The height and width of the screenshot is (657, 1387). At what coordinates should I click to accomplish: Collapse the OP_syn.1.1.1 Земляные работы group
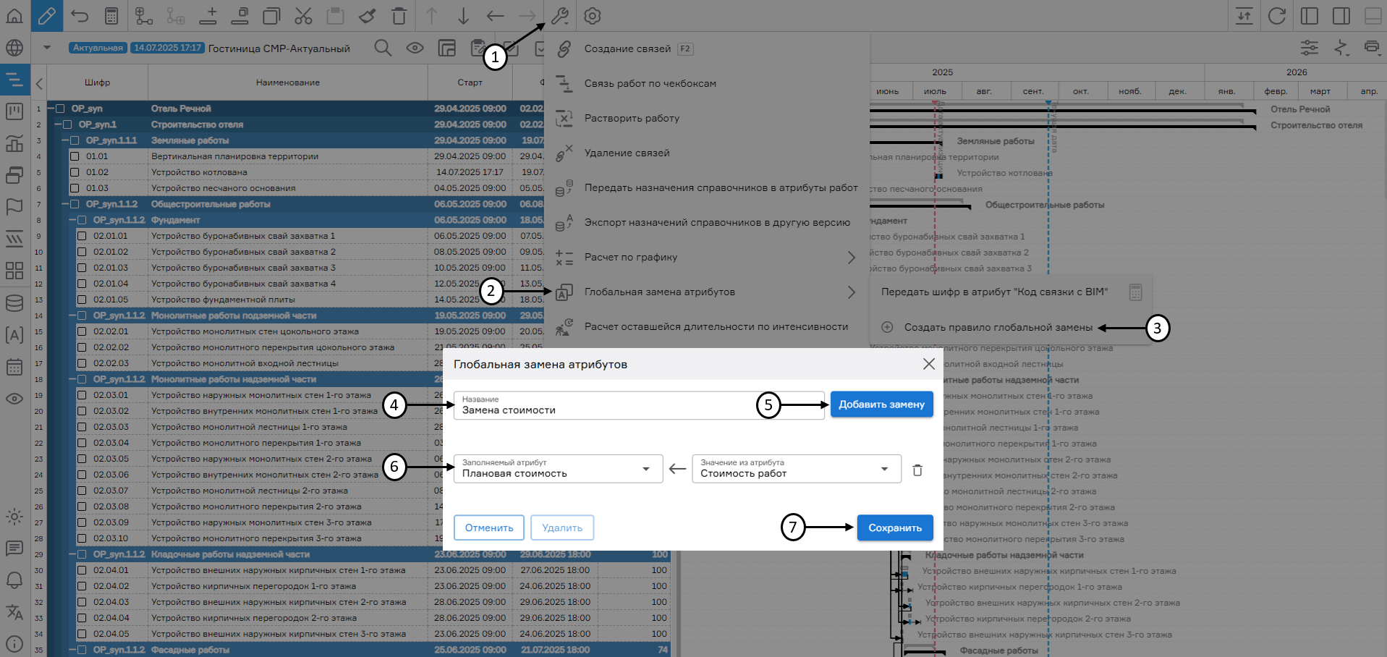click(x=65, y=140)
